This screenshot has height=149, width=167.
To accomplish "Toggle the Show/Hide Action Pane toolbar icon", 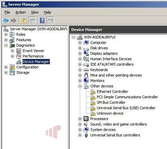I will pos(50,20).
